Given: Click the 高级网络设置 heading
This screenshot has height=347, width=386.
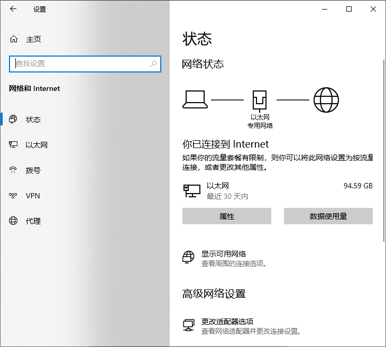Looking at the screenshot, I should click(214, 294).
